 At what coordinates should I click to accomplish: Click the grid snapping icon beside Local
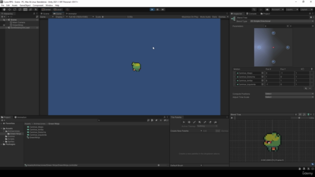[67, 9]
